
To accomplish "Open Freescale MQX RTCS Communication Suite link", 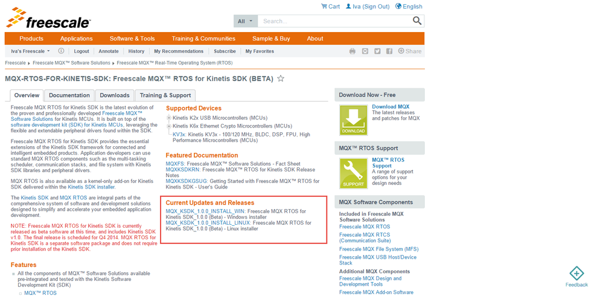I will click(x=365, y=237).
